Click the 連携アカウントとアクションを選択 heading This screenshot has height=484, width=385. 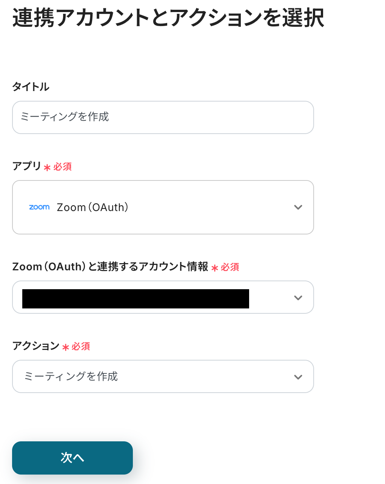pos(168,18)
